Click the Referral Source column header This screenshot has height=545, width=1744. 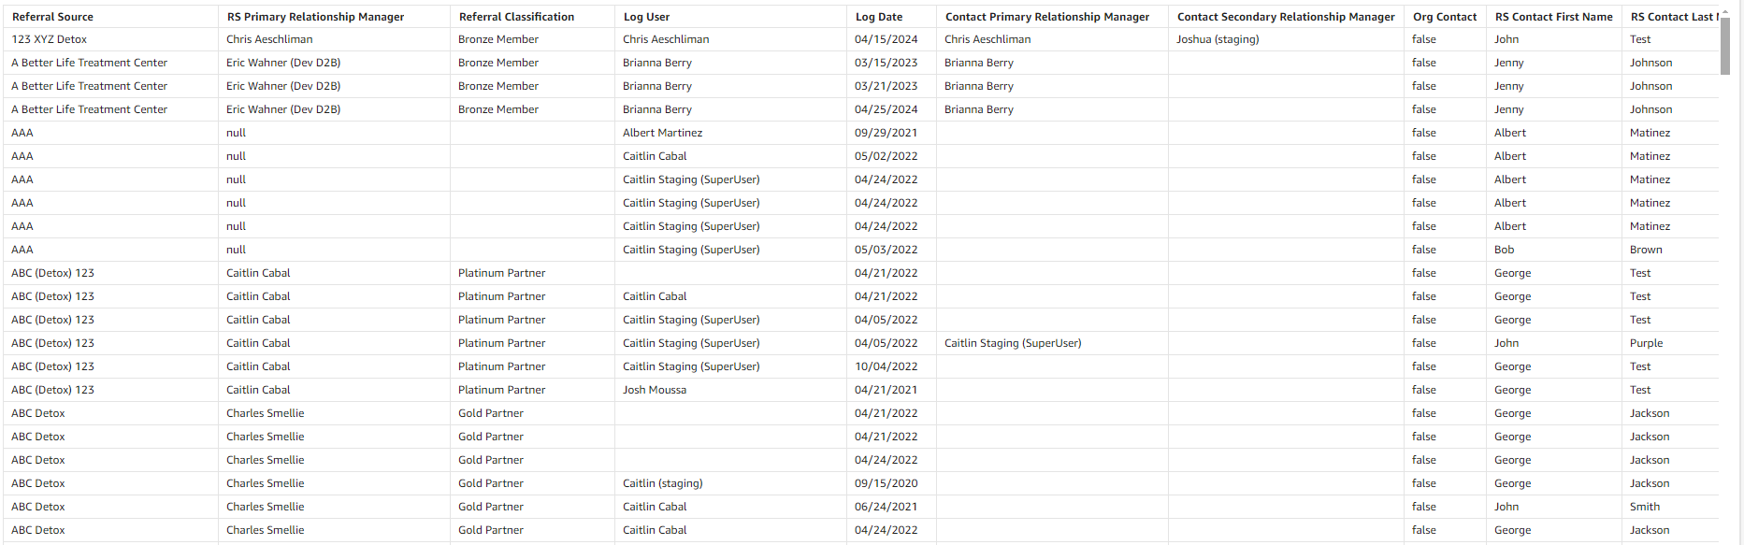tap(52, 17)
